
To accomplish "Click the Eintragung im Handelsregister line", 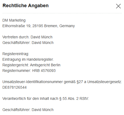I will pos(28,59).
